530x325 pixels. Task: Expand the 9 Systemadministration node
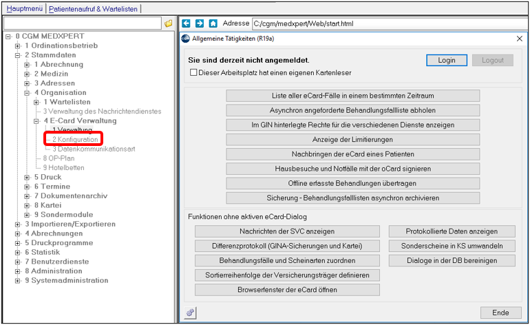click(18, 281)
